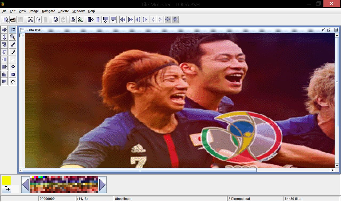Move palette back with left triangle button
Image resolution: width=341 pixels, height=202 pixels.
point(26,185)
